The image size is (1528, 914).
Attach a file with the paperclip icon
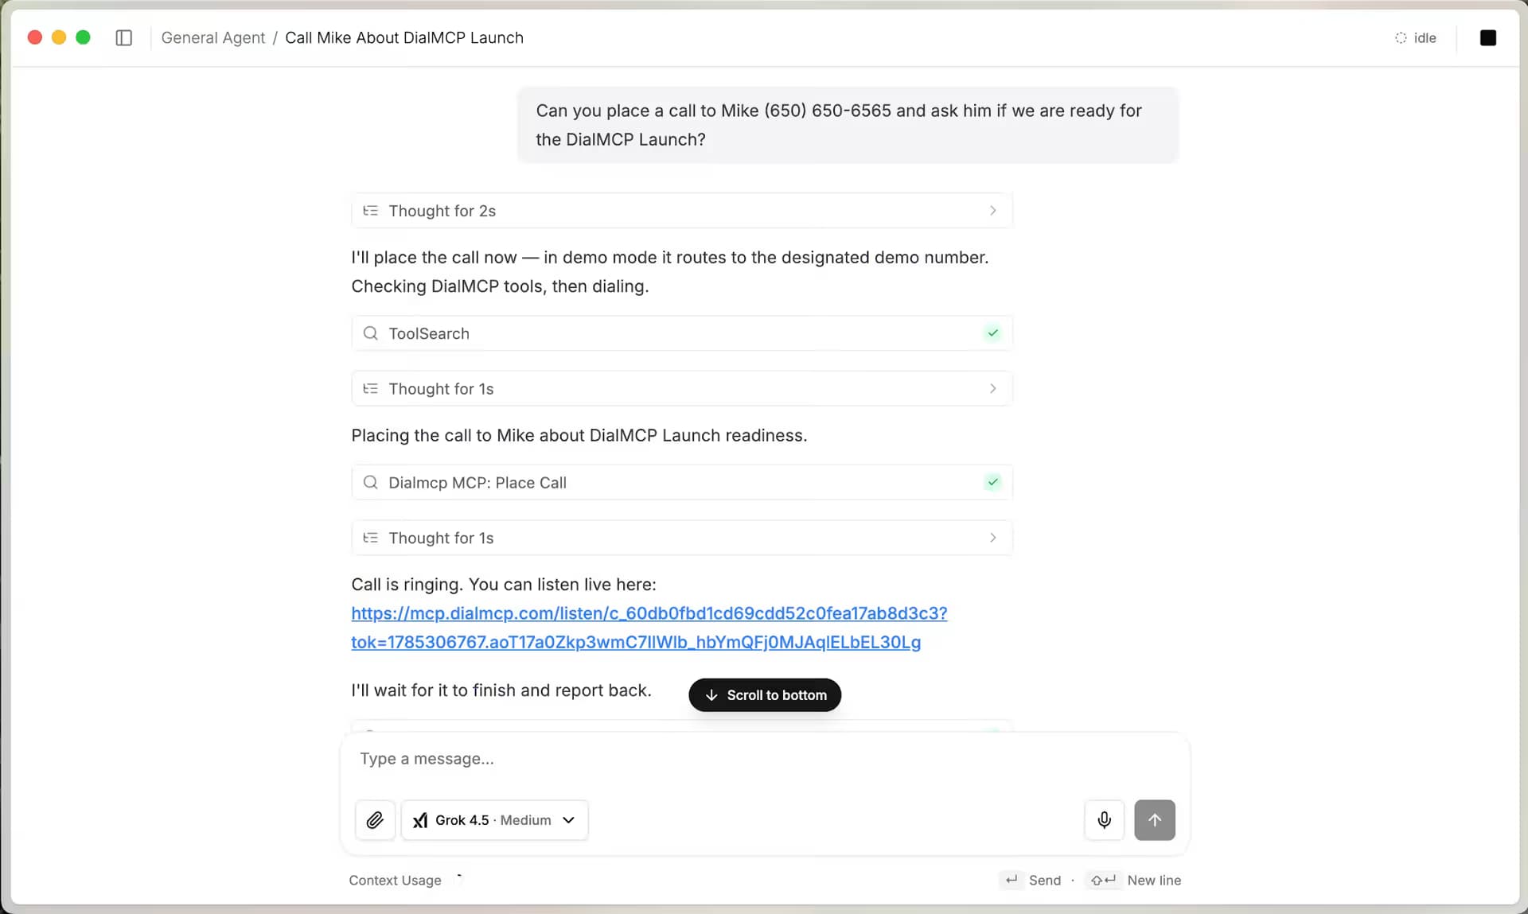375,819
